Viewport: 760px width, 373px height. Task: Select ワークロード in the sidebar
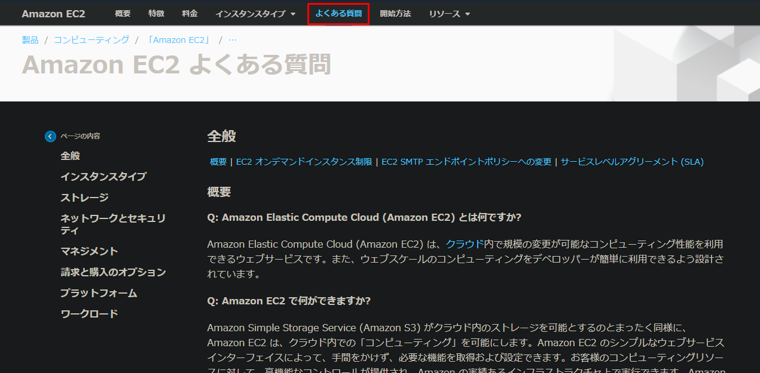click(89, 314)
